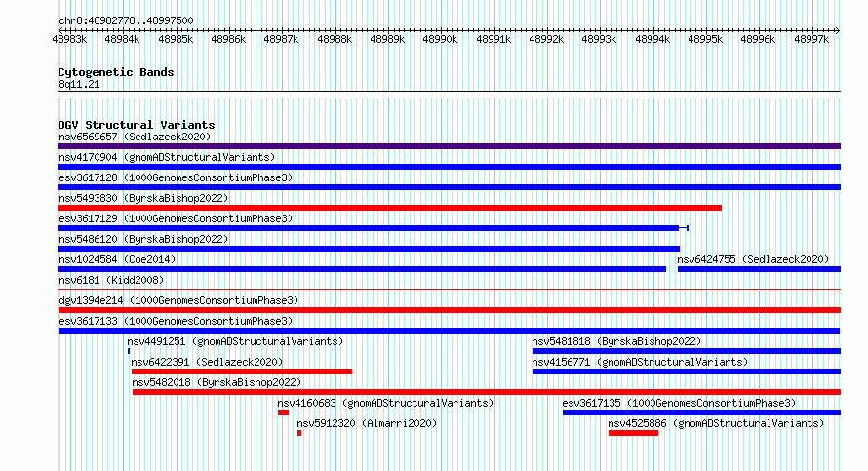Click the 48987k ruler tick label
Image resolution: width=868 pixels, height=471 pixels.
[281, 39]
